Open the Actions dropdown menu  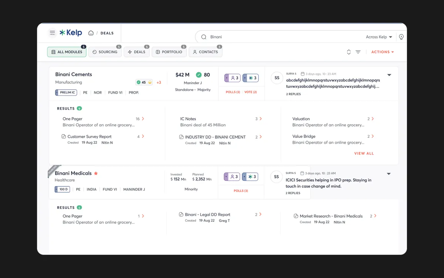click(x=383, y=52)
